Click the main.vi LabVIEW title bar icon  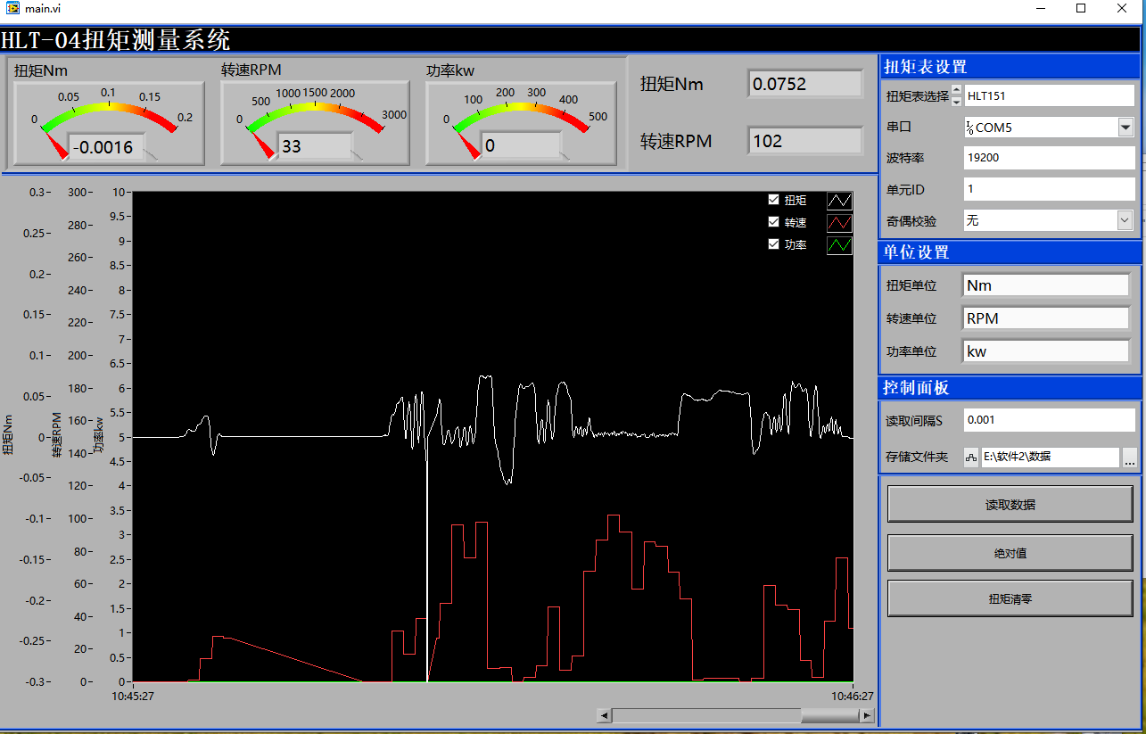pos(12,9)
